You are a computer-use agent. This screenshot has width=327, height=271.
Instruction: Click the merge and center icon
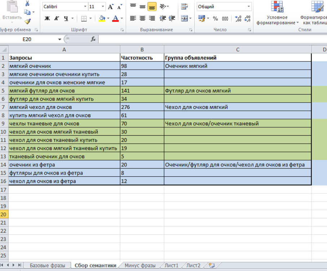pyautogui.click(x=184, y=18)
